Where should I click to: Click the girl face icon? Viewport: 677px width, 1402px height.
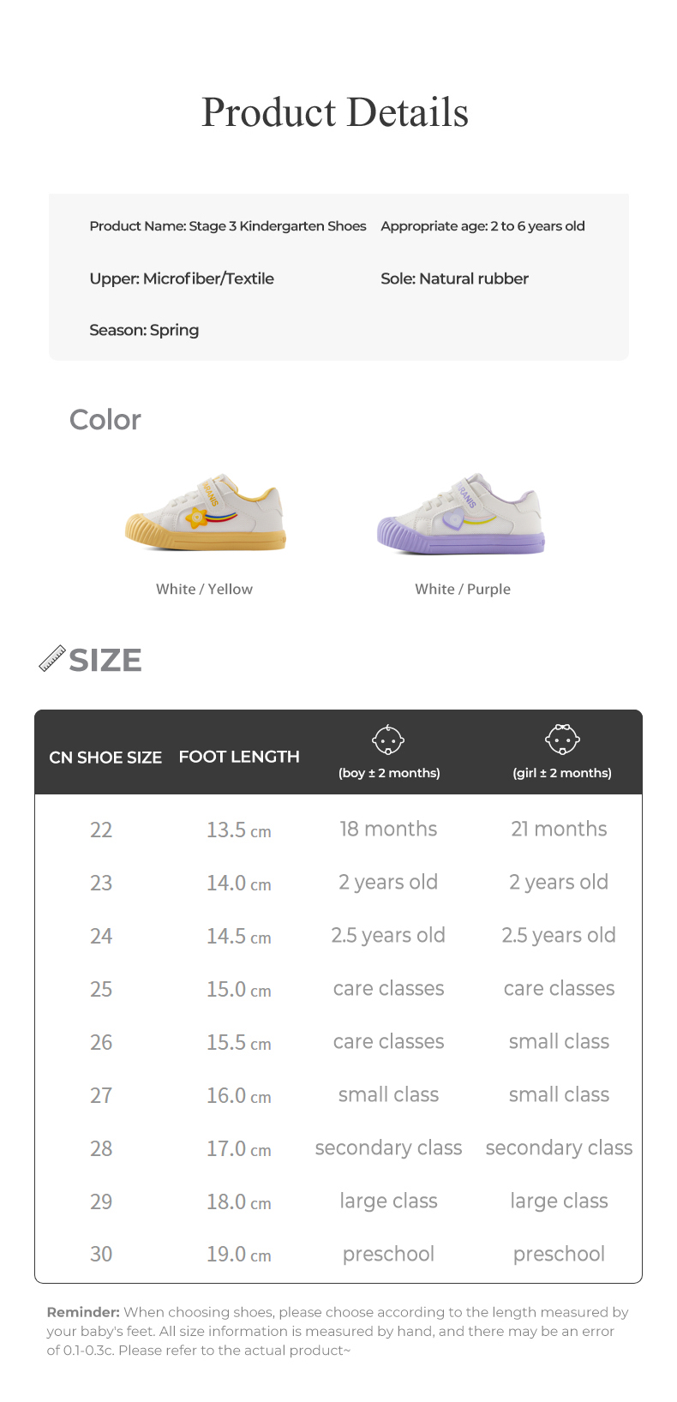click(562, 738)
